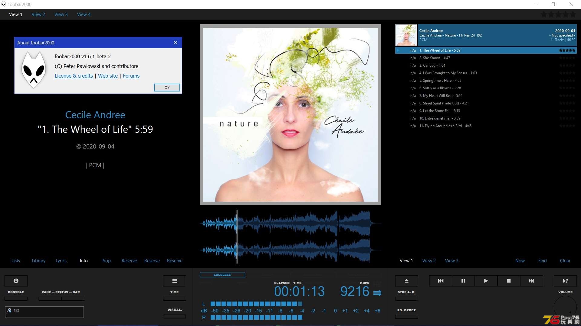
Task: Pause playback
Action: click(463, 281)
